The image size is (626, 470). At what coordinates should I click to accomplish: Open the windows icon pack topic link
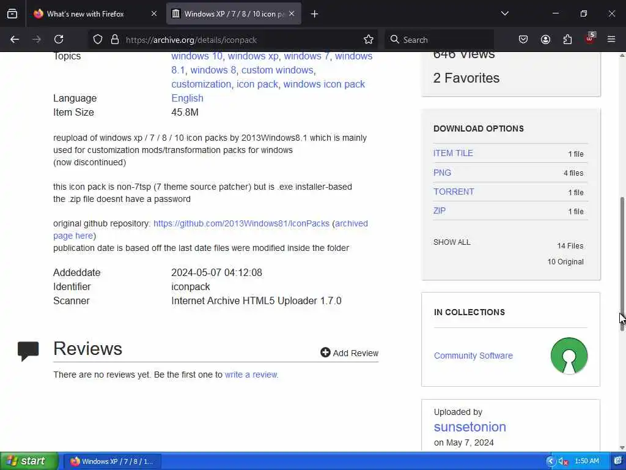(x=324, y=84)
